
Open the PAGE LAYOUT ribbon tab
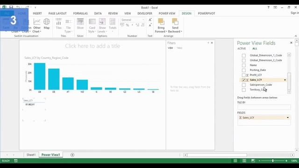click(57, 14)
